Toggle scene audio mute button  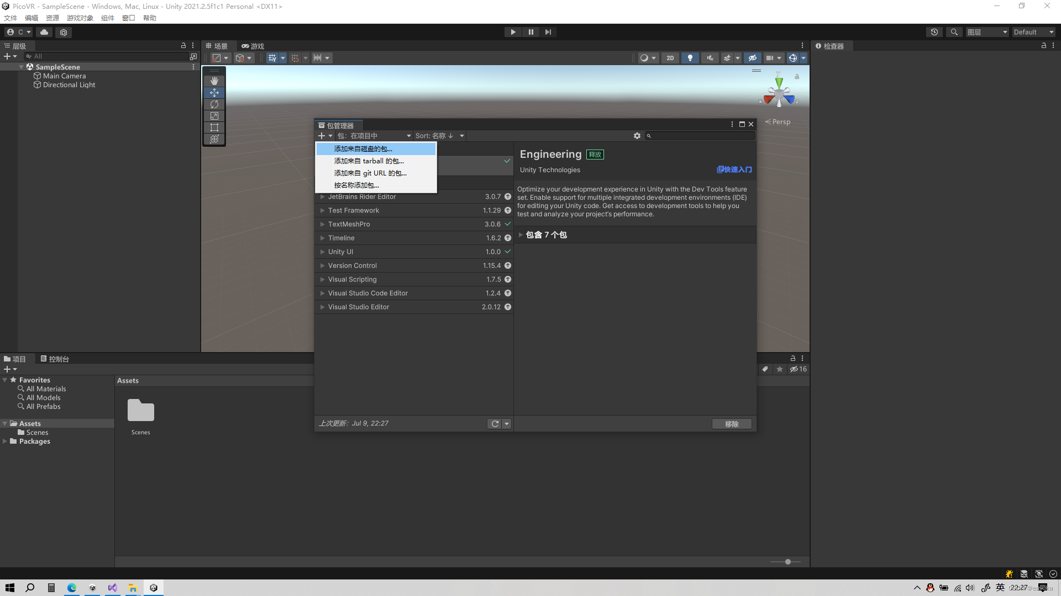710,58
